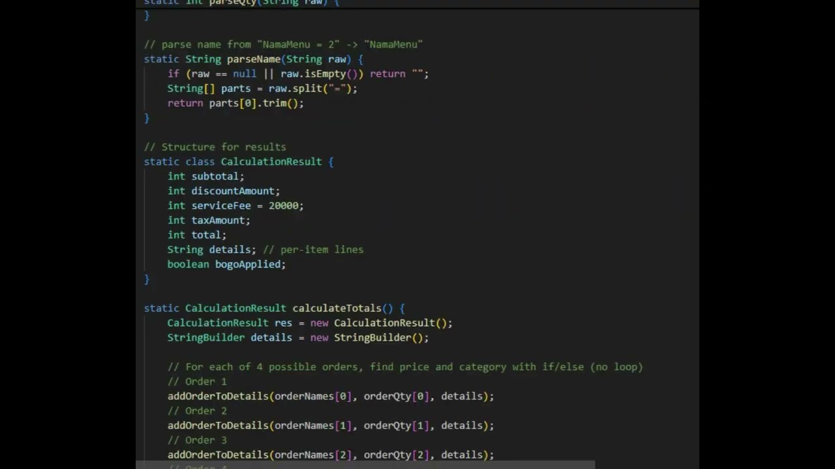The image size is (835, 469).
Task: Click the "return parts[0].trim();" line
Action: (x=235, y=103)
